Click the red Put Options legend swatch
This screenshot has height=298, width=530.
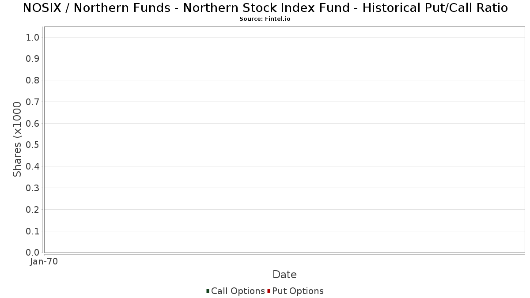click(269, 291)
